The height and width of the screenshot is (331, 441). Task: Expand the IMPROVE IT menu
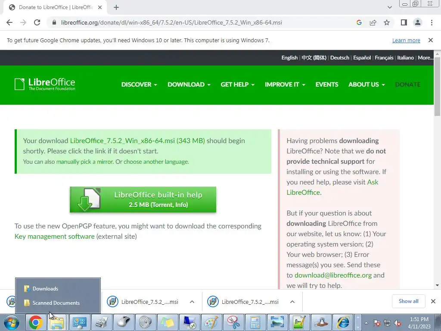(x=285, y=84)
